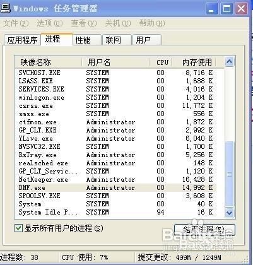Click the 进程数: 38 status entry

(x=20, y=257)
